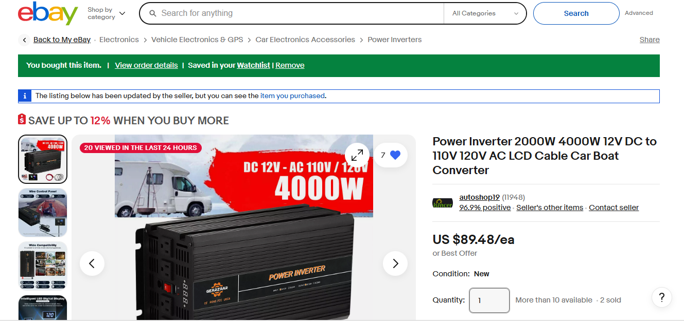Open View order details link
684x321 pixels.
(146, 65)
